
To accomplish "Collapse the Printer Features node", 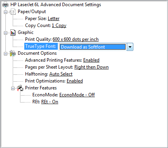I will (13, 88).
